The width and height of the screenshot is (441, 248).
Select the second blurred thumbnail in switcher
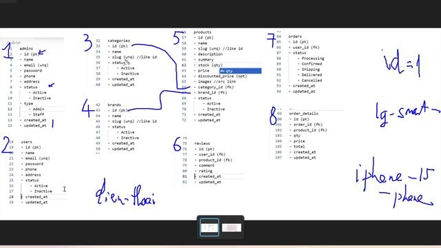(232, 227)
